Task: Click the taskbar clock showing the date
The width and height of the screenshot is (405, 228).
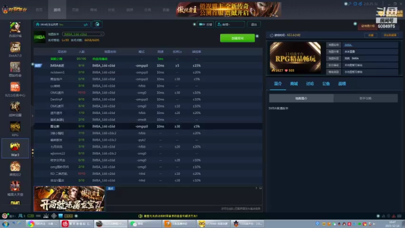Action: pyautogui.click(x=392, y=224)
